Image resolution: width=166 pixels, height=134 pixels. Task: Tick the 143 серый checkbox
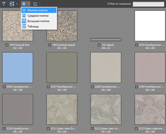coord(99,45)
